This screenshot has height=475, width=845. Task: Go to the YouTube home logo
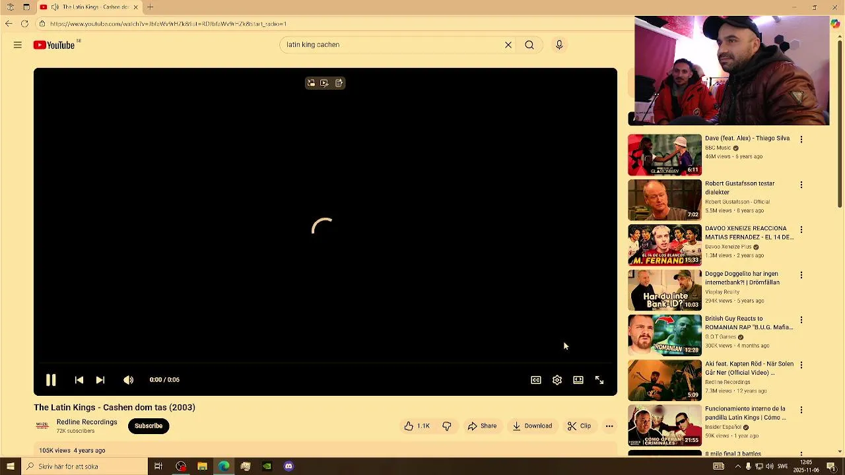tap(54, 45)
